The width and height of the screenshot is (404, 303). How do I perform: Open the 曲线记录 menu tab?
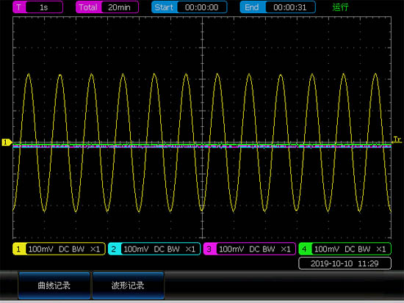pyautogui.click(x=54, y=285)
